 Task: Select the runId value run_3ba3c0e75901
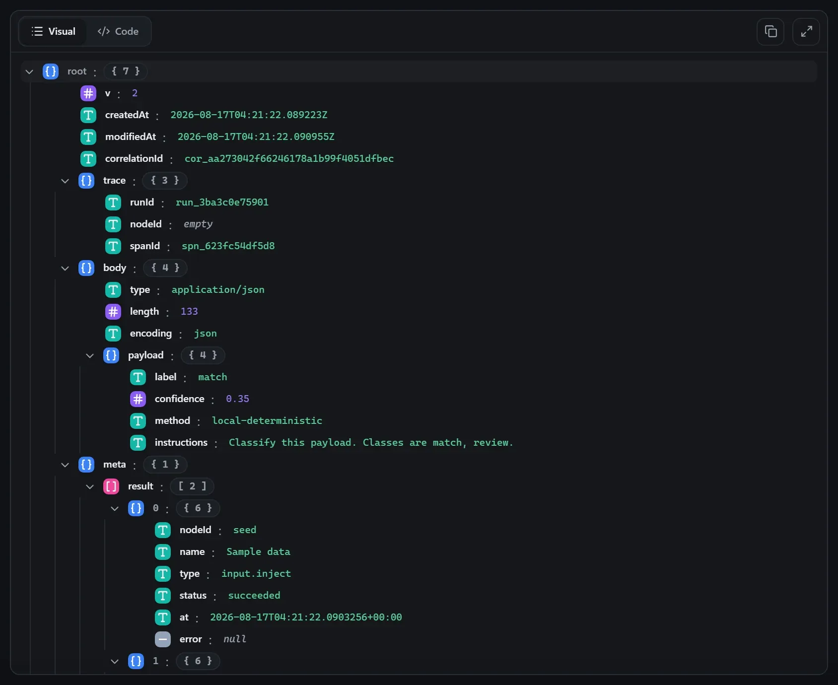click(x=222, y=203)
